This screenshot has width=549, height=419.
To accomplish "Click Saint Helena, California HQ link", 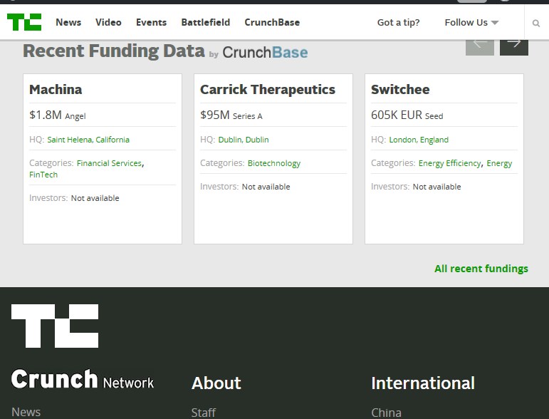I will (x=88, y=140).
